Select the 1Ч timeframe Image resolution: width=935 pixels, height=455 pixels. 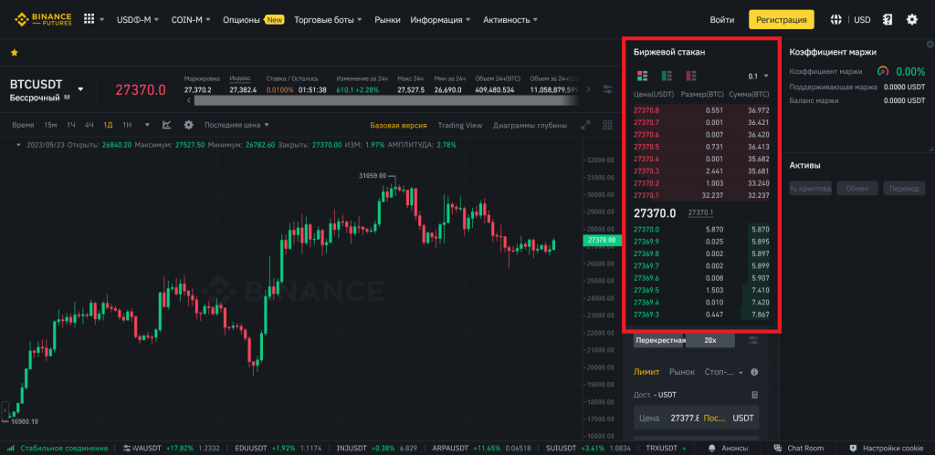click(71, 125)
